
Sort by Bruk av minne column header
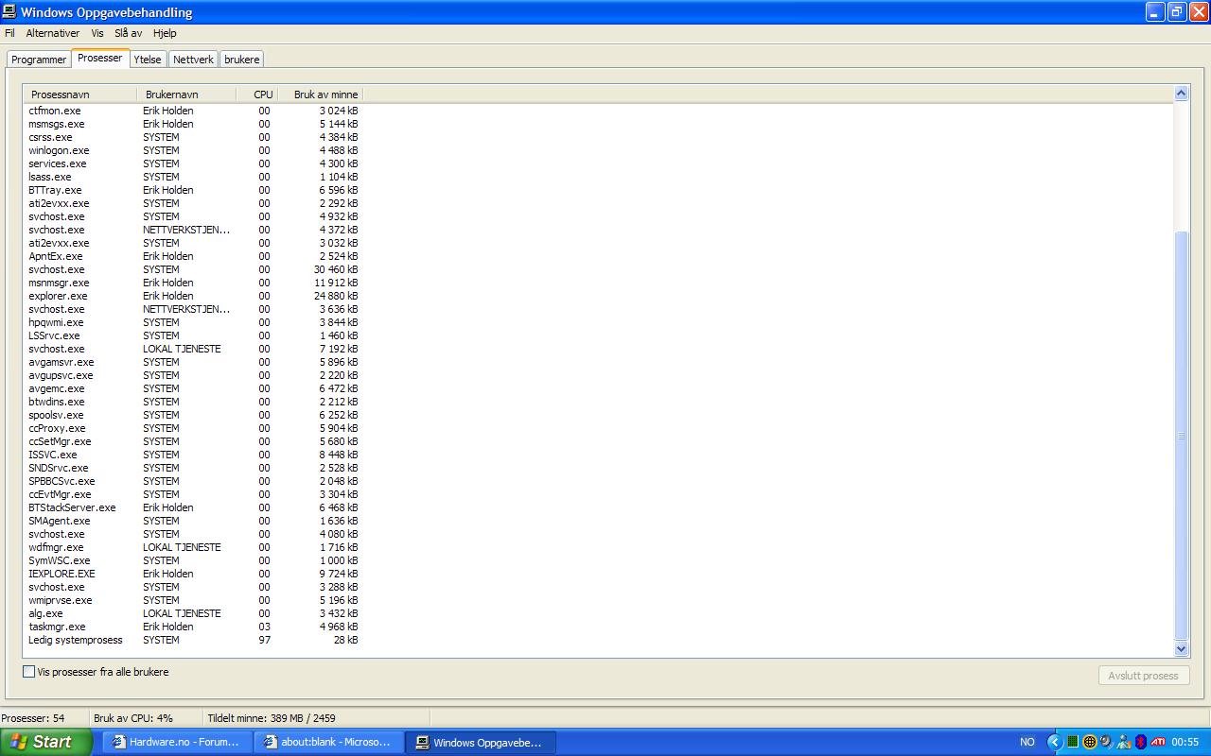coord(321,94)
